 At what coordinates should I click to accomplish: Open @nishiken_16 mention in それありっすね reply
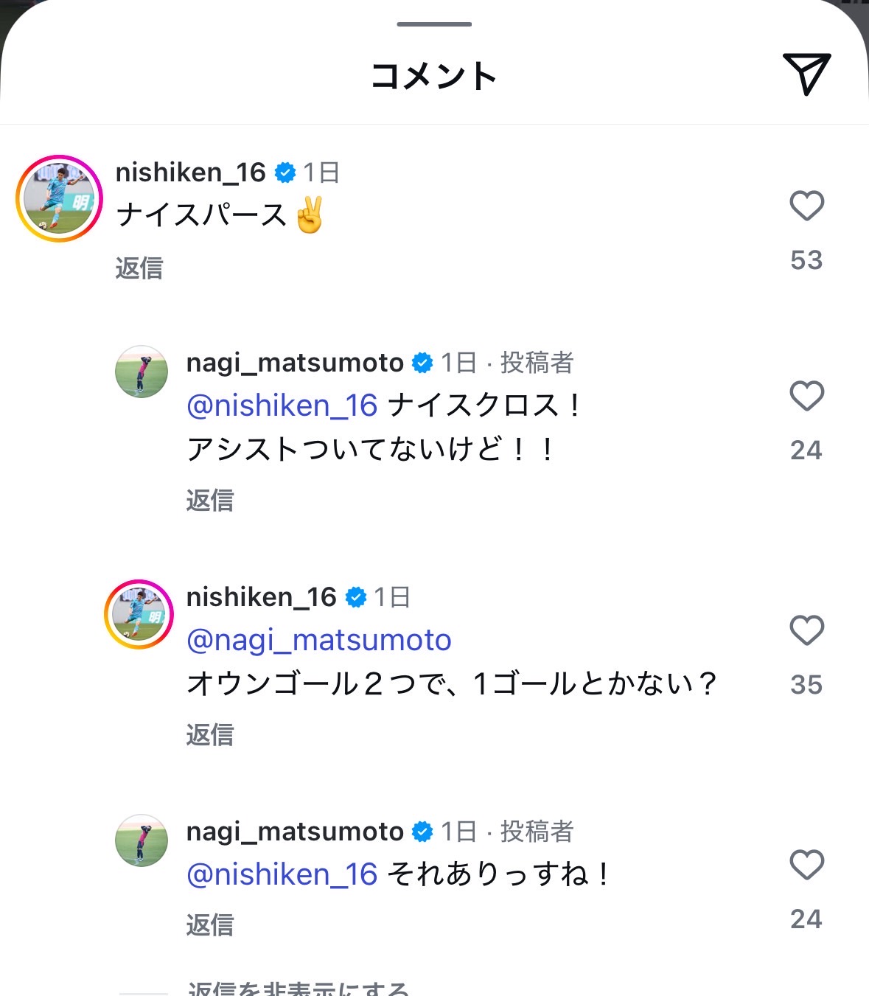(x=282, y=874)
